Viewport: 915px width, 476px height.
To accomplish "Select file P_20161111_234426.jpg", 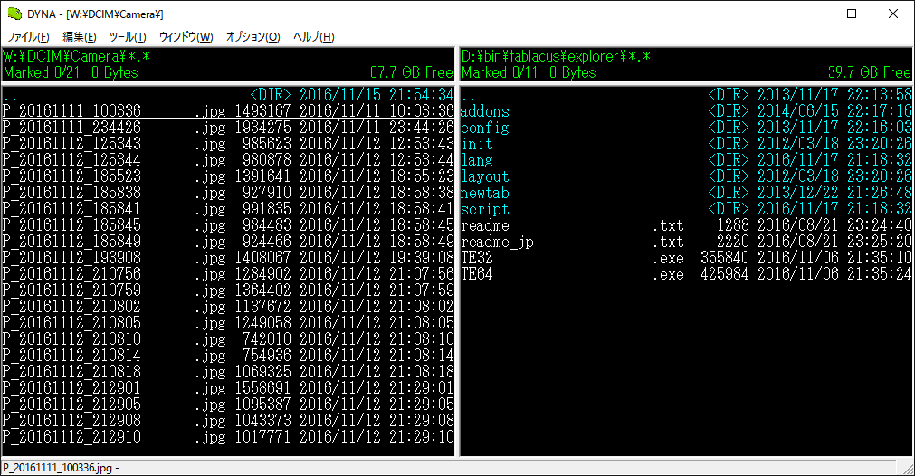I will [228, 128].
